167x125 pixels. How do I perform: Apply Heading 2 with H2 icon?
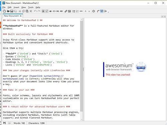pyautogui.click(x=61, y=11)
